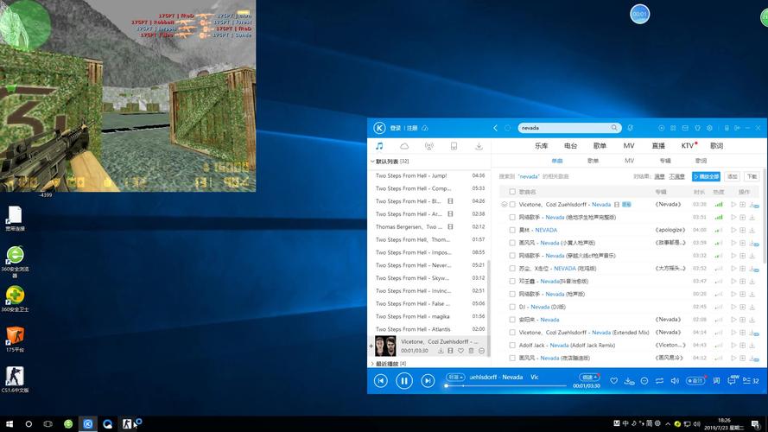Open the MV top navigation tab
This screenshot has height=432, width=768.
(x=629, y=146)
